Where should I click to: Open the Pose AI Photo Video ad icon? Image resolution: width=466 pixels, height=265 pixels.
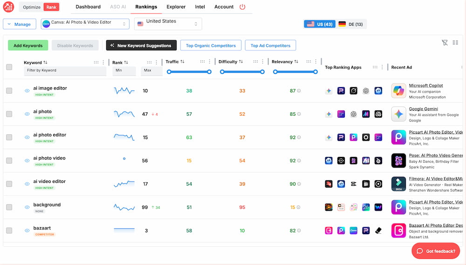(398, 160)
